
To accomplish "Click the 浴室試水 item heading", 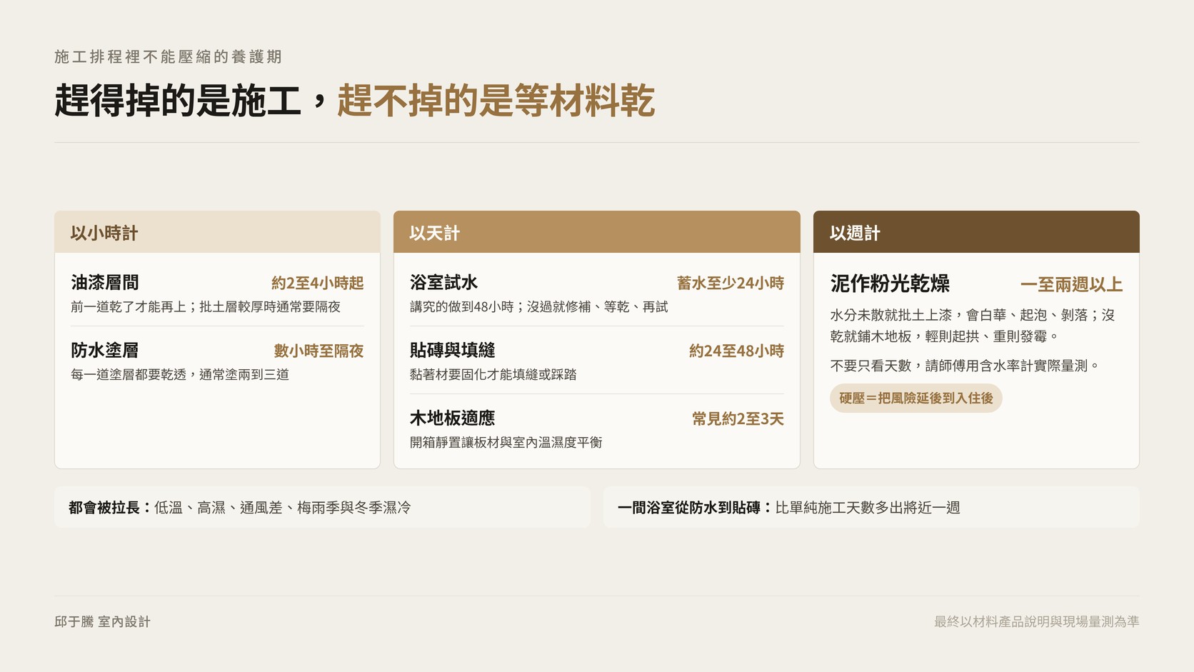I will tap(443, 283).
